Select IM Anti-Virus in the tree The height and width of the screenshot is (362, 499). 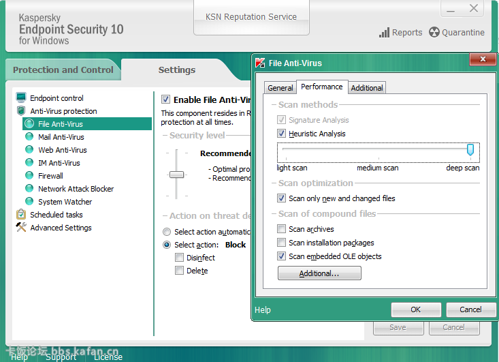tap(59, 163)
